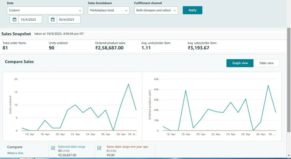Click the vertical page scrollbar
The image size is (291, 159).
(x=289, y=77)
